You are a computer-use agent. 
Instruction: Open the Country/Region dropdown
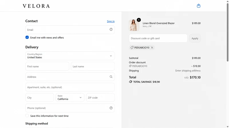[70, 56]
